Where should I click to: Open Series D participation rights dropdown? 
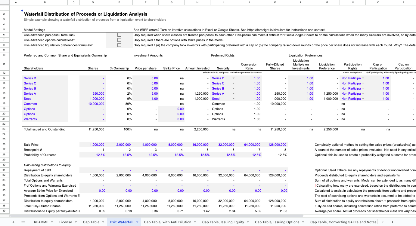point(363,78)
